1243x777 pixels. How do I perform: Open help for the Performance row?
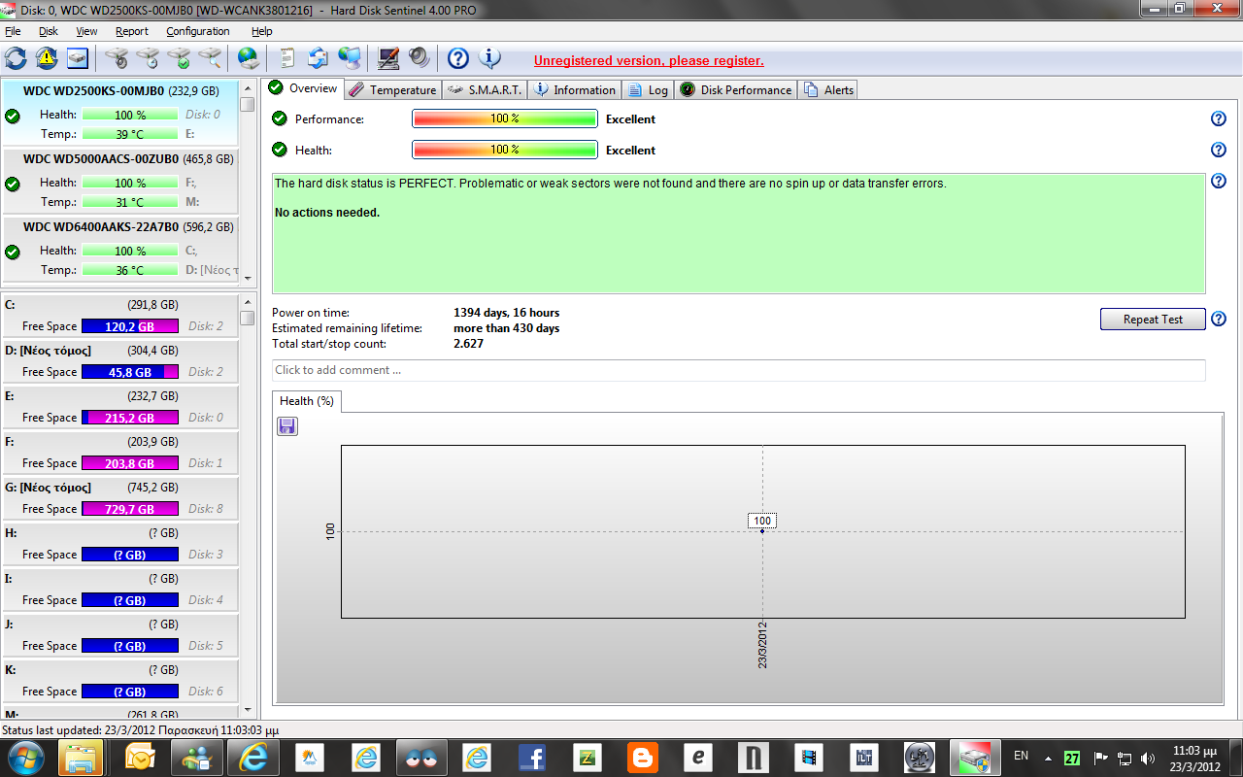click(1219, 118)
